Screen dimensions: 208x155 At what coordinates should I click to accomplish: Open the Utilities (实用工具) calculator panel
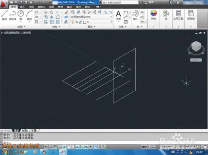click(178, 15)
